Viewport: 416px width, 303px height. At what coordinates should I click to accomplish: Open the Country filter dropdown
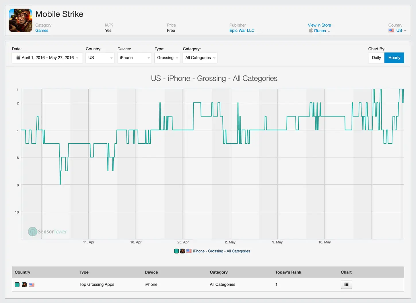[100, 58]
